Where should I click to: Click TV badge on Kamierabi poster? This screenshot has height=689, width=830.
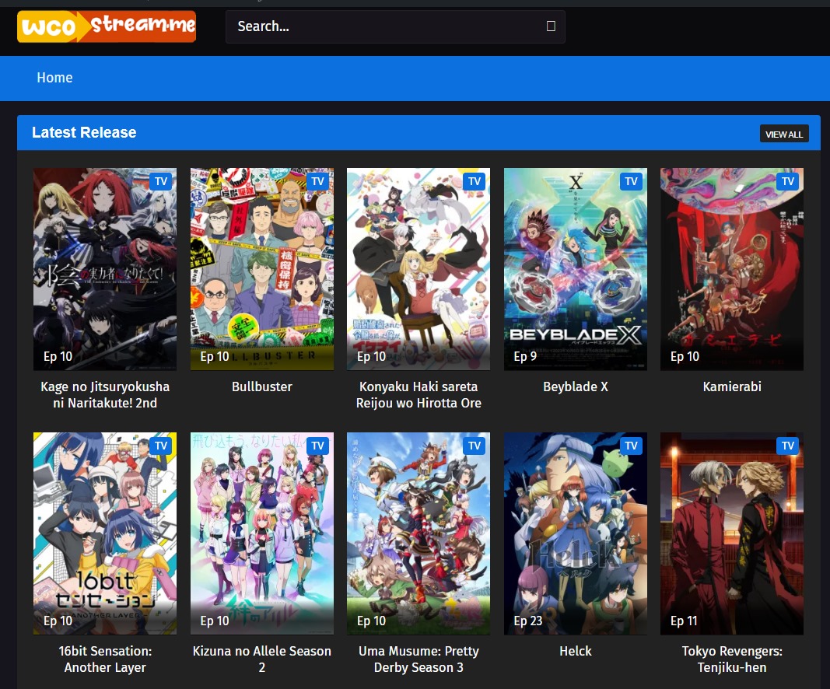click(788, 181)
